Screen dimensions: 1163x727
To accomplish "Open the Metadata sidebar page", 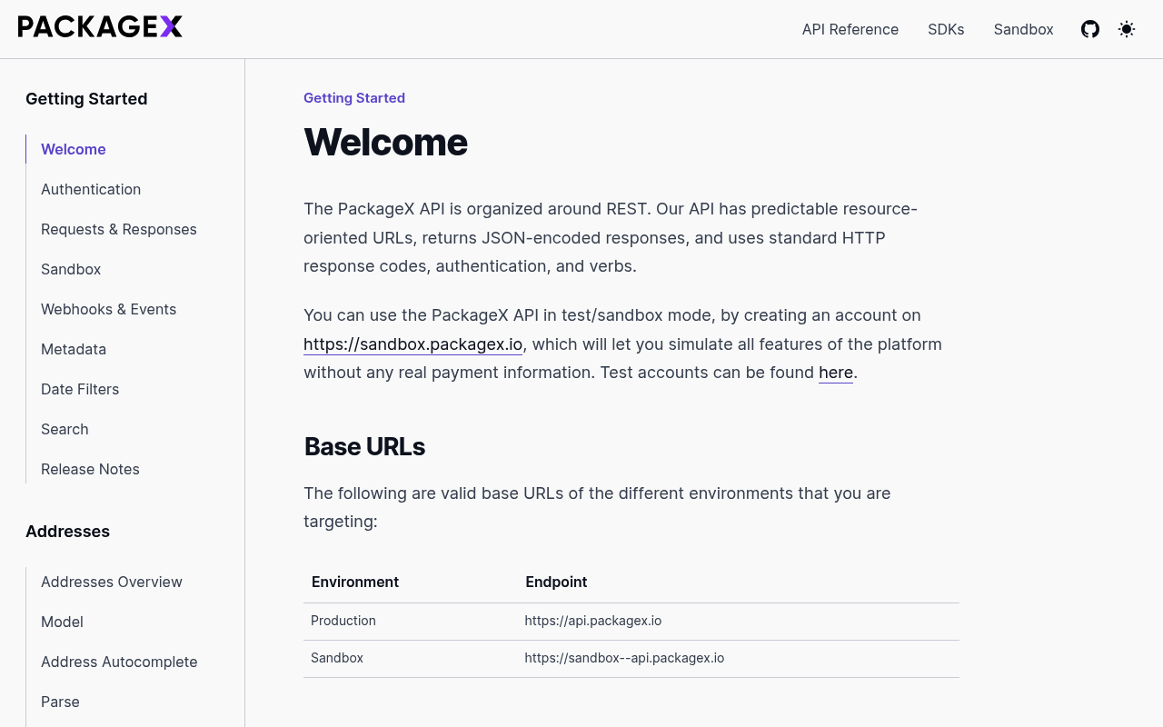I will coord(74,349).
